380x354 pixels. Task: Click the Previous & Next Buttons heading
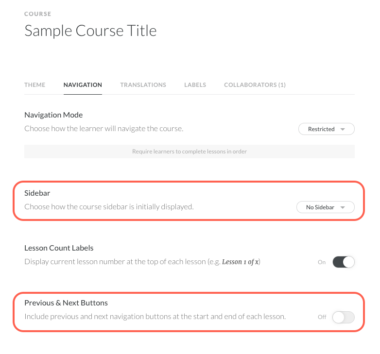[x=66, y=303]
